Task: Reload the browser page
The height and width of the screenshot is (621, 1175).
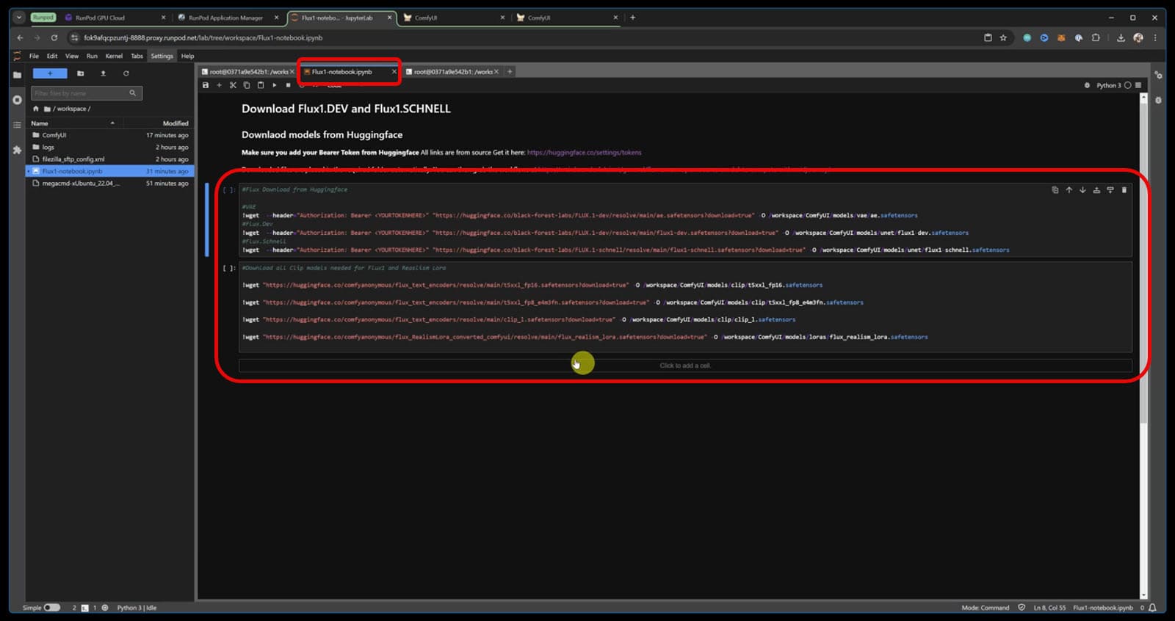Action: pyautogui.click(x=54, y=37)
